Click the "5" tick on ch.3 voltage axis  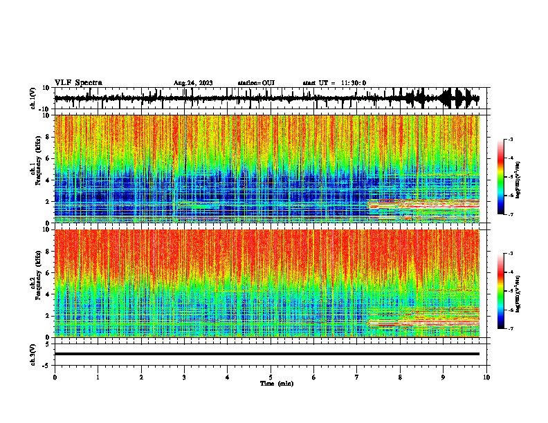tap(48, 344)
